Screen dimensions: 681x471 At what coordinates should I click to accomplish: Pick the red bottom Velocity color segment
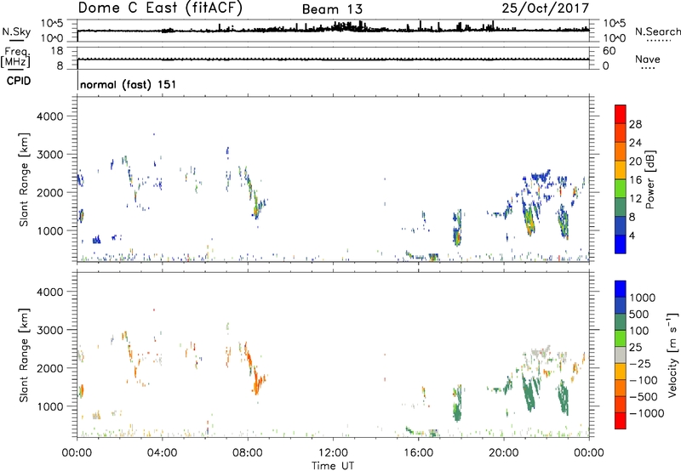click(621, 421)
